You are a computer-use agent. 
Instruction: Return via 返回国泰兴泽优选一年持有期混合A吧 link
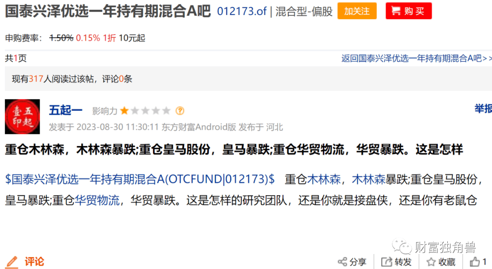tap(414, 58)
